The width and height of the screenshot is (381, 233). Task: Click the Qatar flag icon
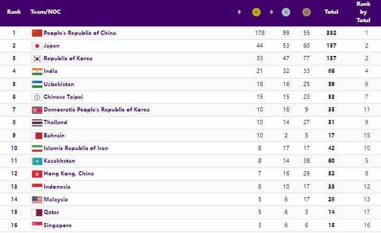37,212
